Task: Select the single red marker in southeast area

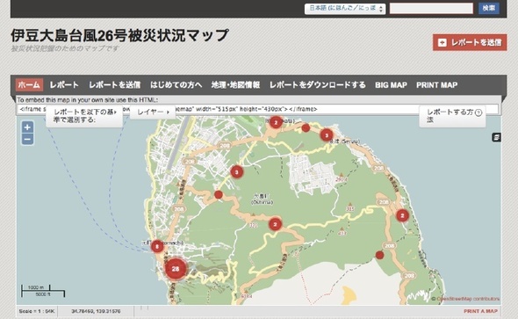Action: 380,255
